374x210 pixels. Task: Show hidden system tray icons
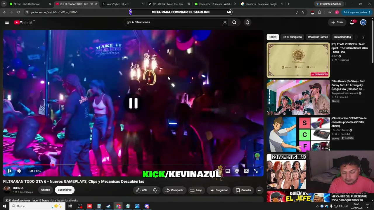tap(317, 206)
